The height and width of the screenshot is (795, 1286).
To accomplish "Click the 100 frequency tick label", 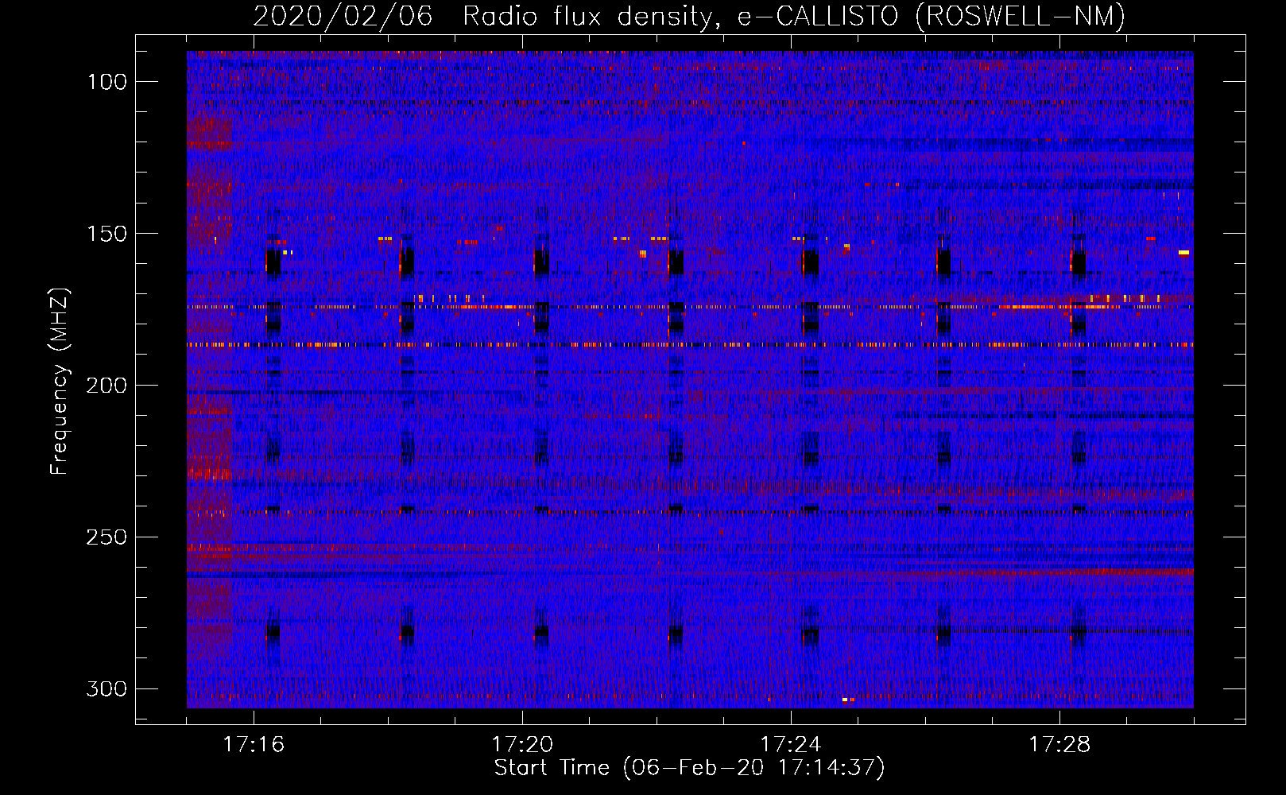I will pos(106,82).
